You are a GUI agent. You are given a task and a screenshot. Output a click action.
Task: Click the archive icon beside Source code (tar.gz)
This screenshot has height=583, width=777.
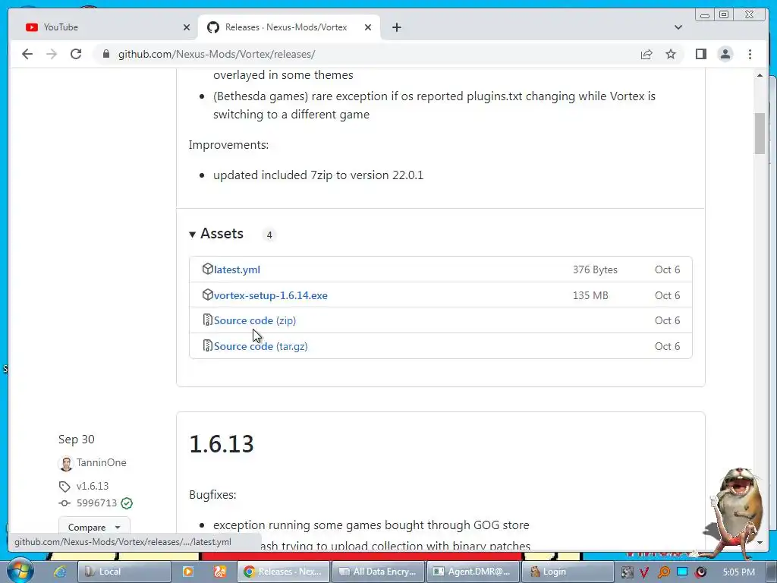(208, 345)
